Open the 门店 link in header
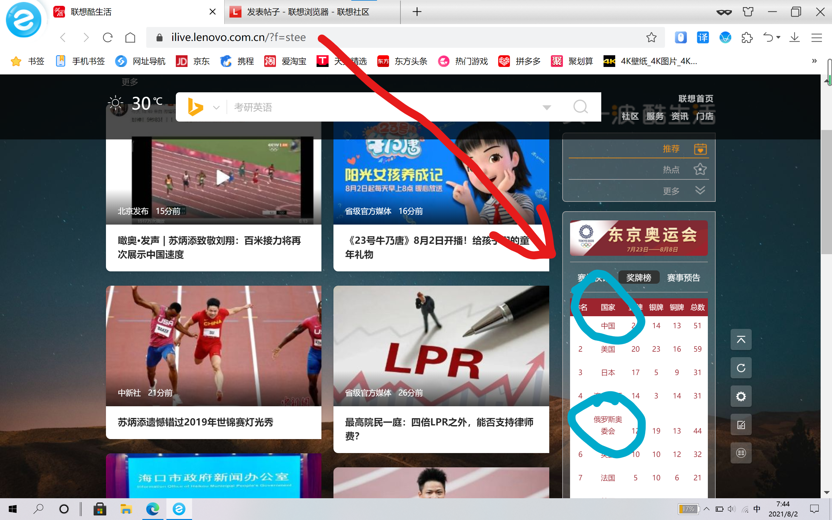 (x=705, y=116)
